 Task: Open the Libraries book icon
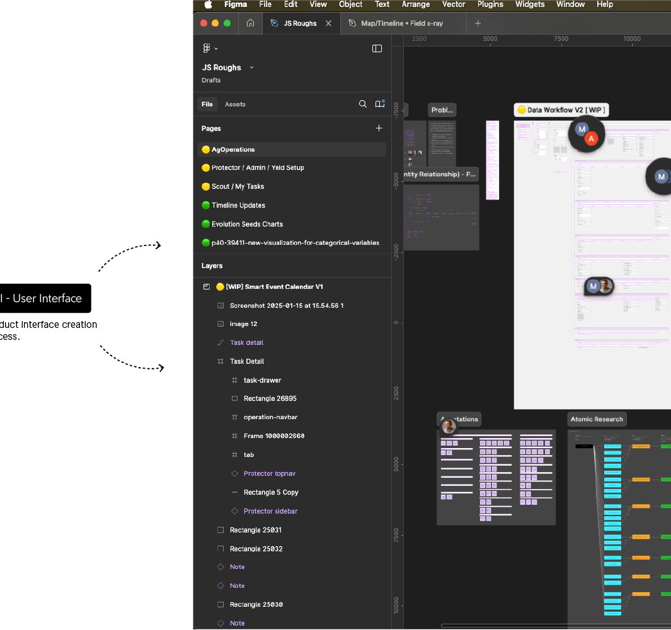(379, 104)
